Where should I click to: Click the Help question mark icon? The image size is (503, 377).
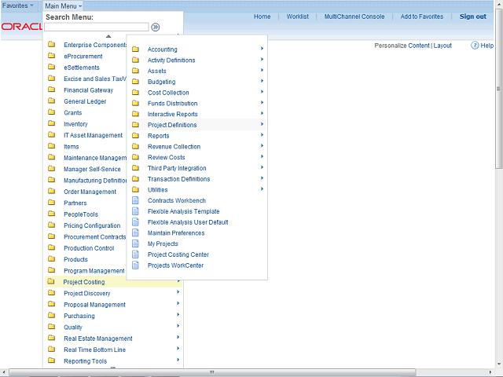pos(475,46)
